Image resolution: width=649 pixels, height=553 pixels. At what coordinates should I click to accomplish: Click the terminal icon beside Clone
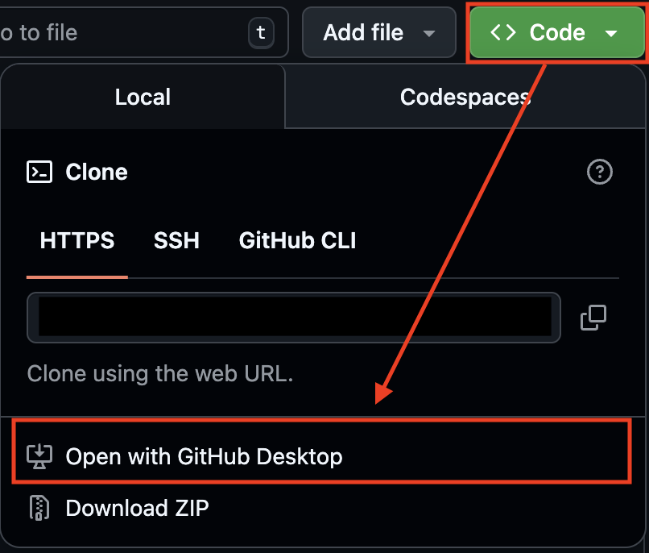39,172
